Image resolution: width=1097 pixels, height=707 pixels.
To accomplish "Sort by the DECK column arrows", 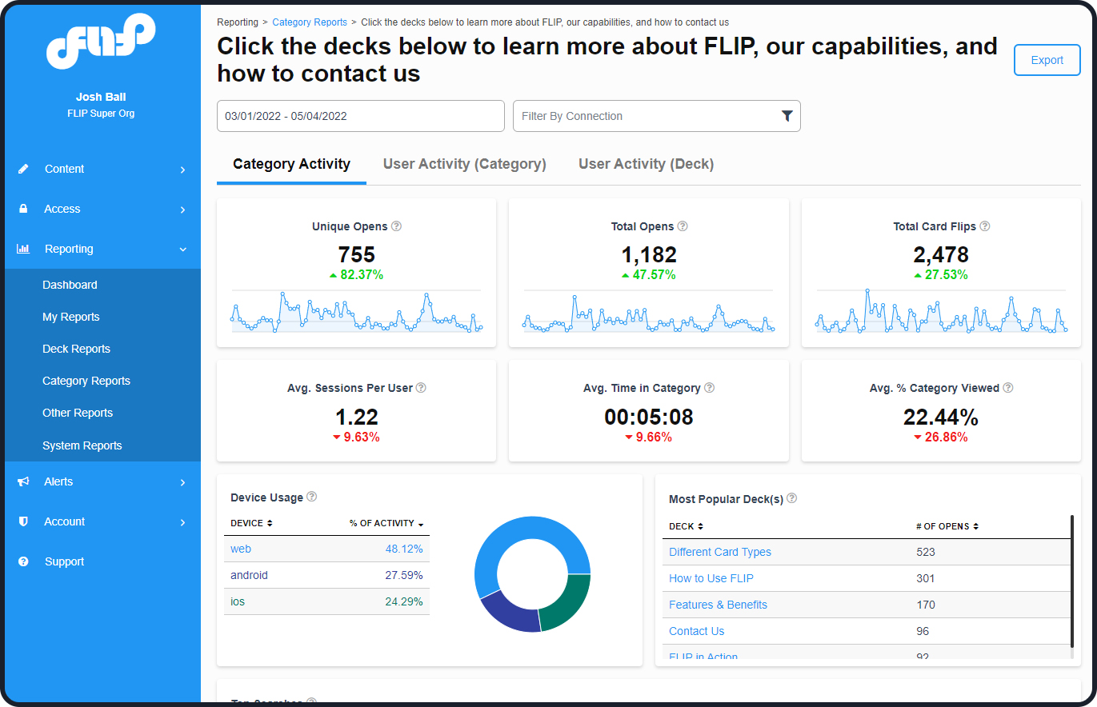I will pos(700,526).
